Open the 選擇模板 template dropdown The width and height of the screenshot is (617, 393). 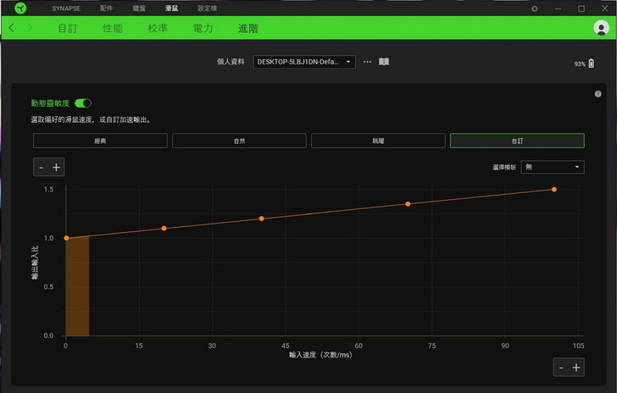click(x=552, y=167)
